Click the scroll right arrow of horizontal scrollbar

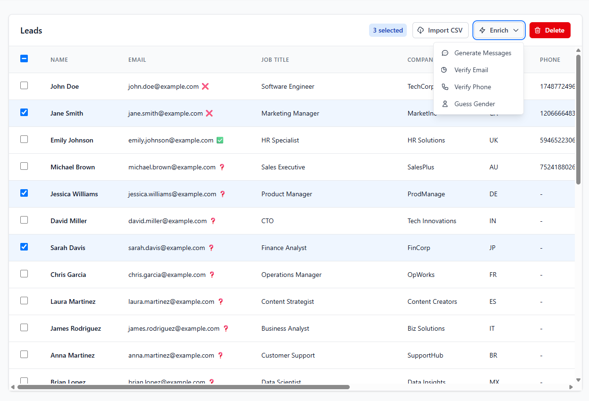(x=571, y=387)
